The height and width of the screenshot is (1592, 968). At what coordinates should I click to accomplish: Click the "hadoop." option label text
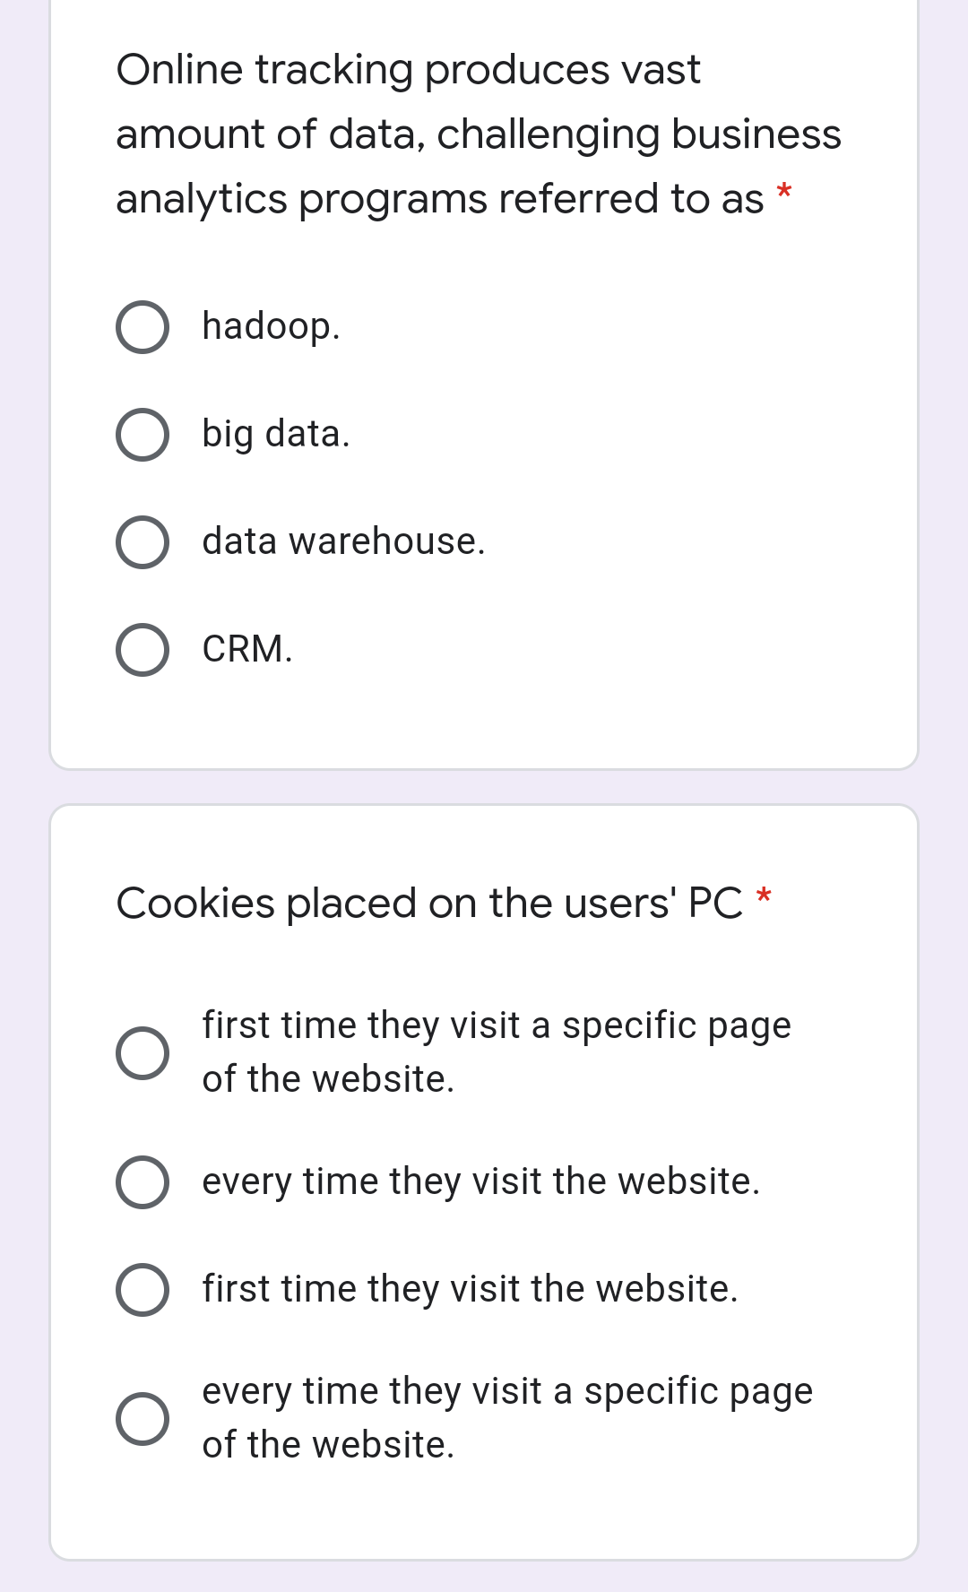(271, 327)
